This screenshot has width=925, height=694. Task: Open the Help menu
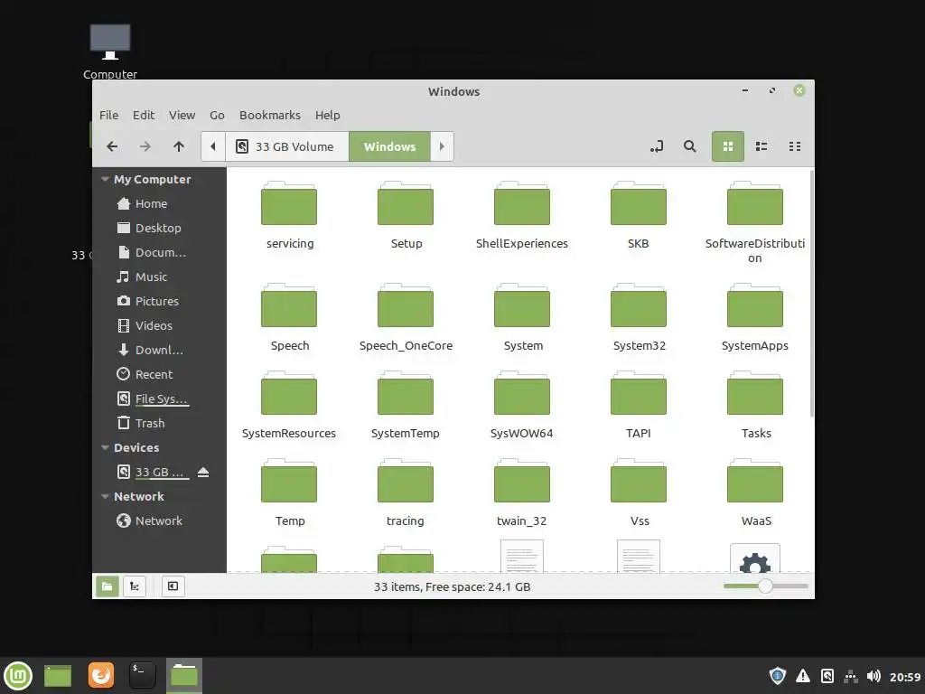[x=327, y=115]
